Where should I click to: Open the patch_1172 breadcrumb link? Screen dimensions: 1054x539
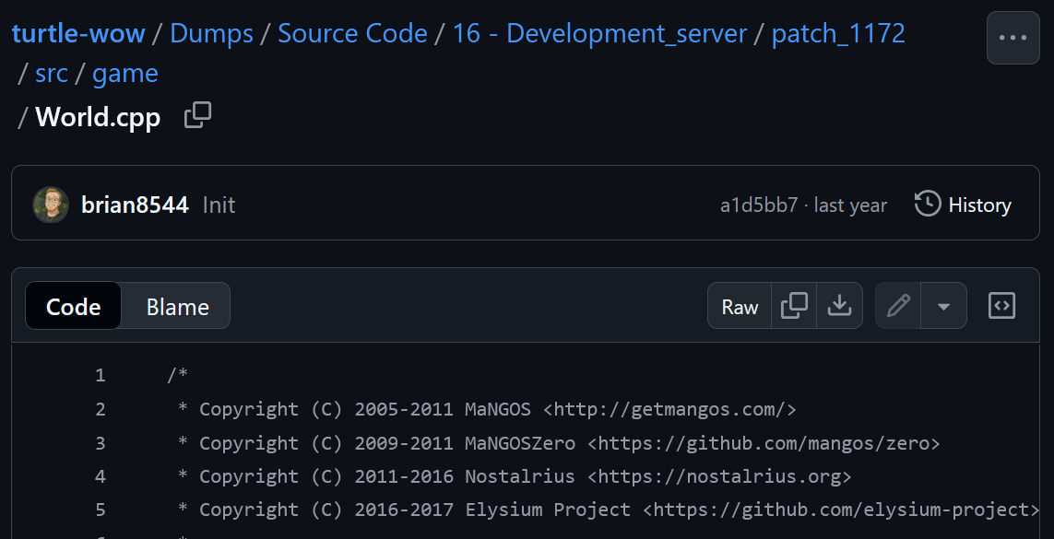[838, 34]
